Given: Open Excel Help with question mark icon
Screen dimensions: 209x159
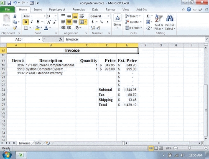Looking at the screenshot, I should click(189, 9).
